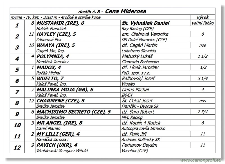Click the race conditions line with 3200 m
225x164 pixels.
pyautogui.click(x=55, y=17)
